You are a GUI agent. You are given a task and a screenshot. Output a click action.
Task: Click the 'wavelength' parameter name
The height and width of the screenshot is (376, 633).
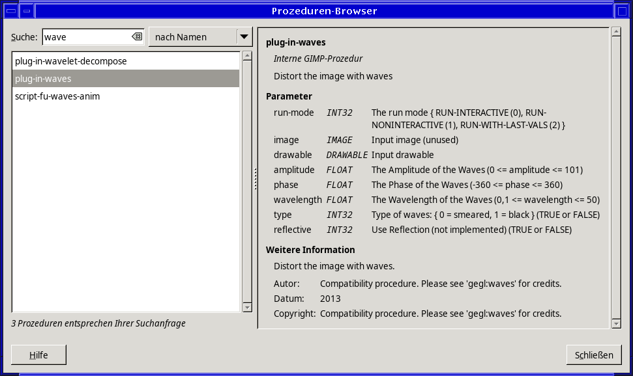pos(297,200)
